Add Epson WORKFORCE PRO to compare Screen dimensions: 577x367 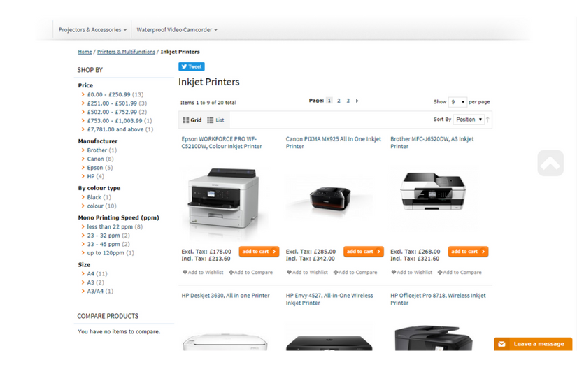tap(251, 273)
